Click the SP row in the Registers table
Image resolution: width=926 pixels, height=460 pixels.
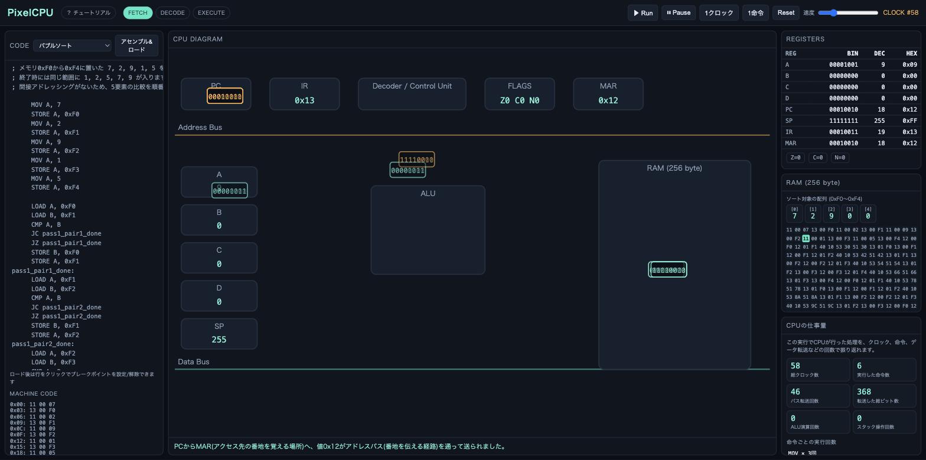click(851, 120)
